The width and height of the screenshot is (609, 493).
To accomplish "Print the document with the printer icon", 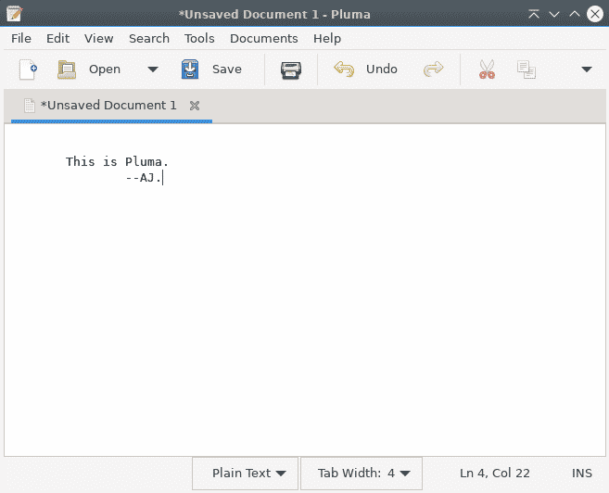I will [x=291, y=70].
